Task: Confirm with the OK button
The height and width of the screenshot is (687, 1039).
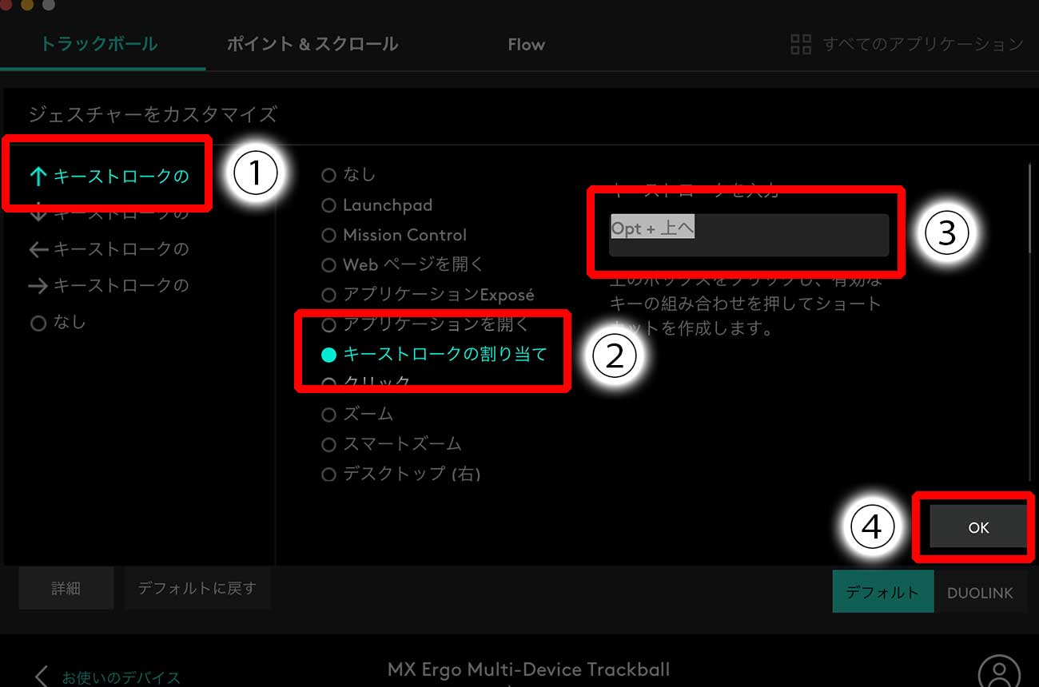Action: [x=978, y=527]
